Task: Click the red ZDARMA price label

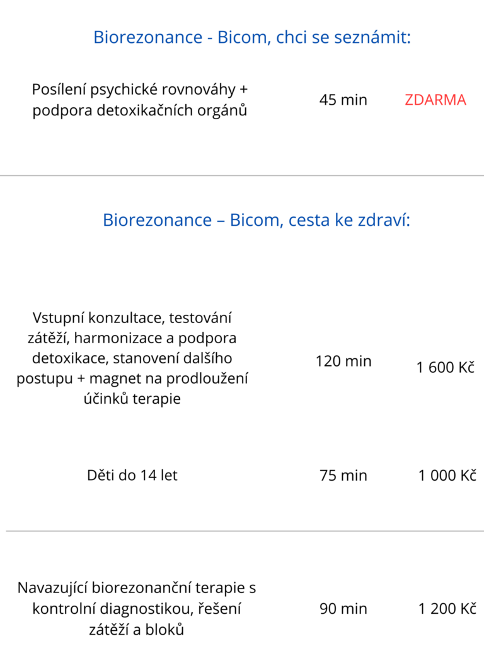Action: tap(435, 100)
